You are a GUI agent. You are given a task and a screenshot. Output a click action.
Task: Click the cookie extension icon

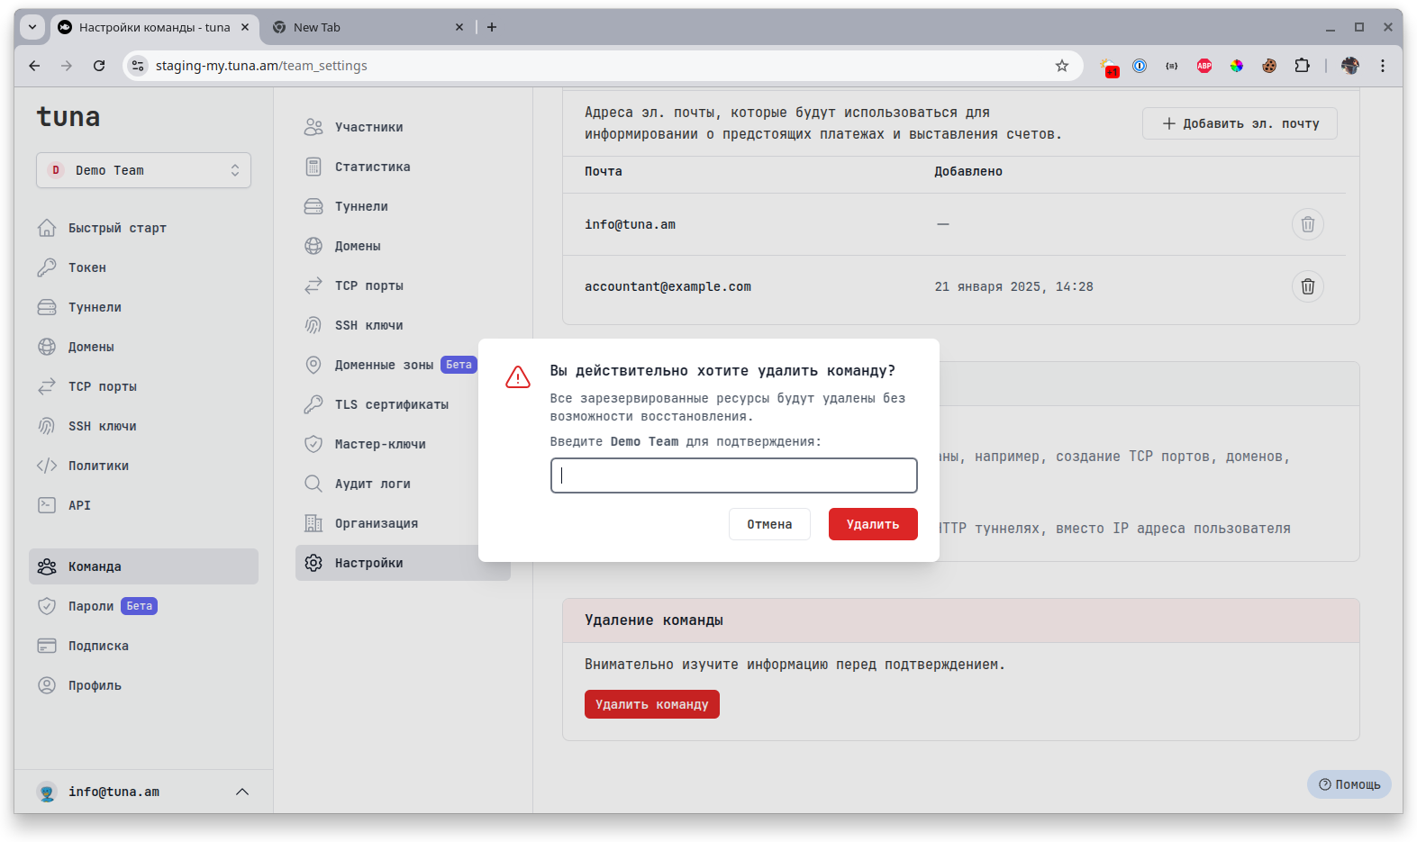[x=1269, y=66]
